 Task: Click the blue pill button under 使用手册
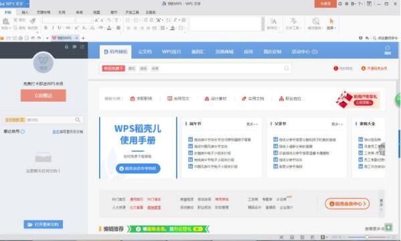pos(138,168)
